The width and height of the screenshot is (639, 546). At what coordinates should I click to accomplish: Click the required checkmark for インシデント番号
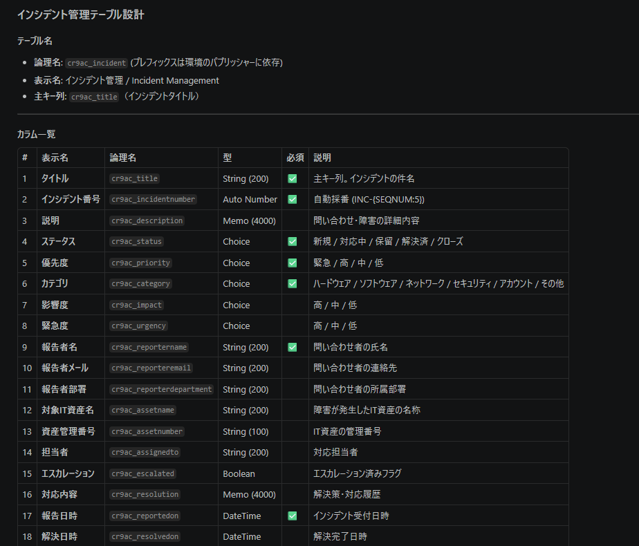coord(293,199)
